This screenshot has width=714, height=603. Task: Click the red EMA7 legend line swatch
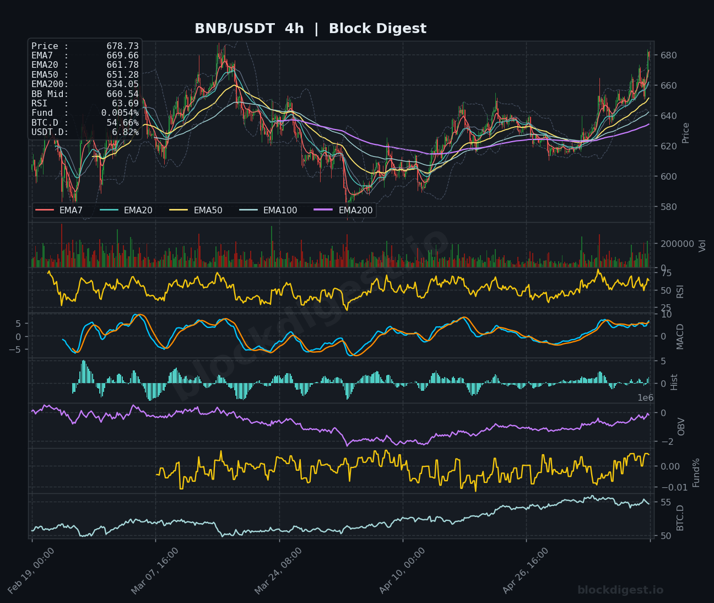coord(45,210)
